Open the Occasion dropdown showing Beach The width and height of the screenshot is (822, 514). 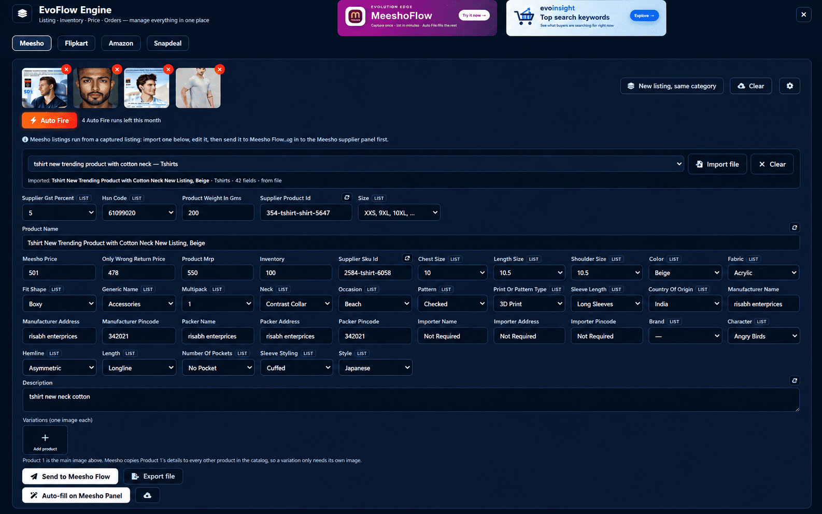pos(375,304)
